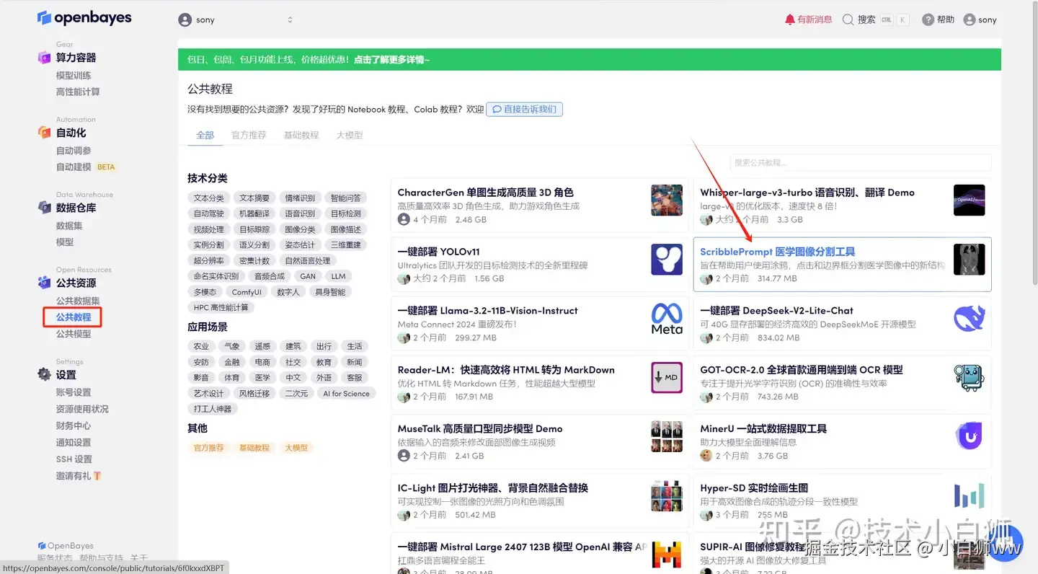Open the MinerU 一站式数据提取工具 title

[x=763, y=428]
